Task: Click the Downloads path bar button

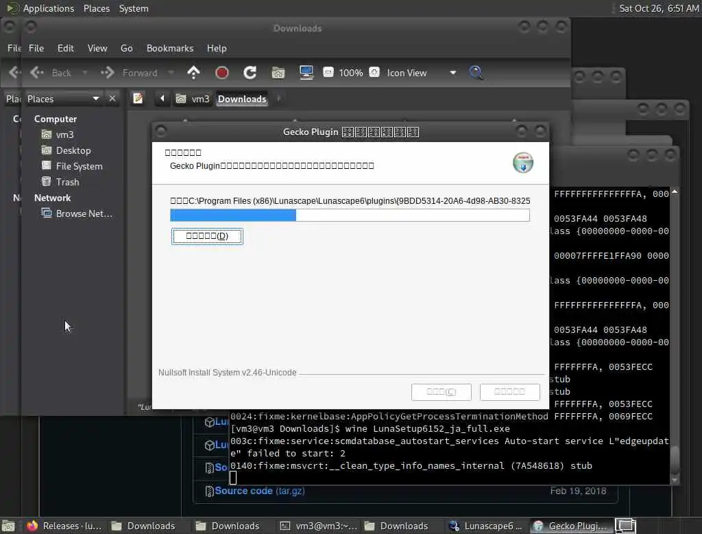Action: pyautogui.click(x=242, y=99)
